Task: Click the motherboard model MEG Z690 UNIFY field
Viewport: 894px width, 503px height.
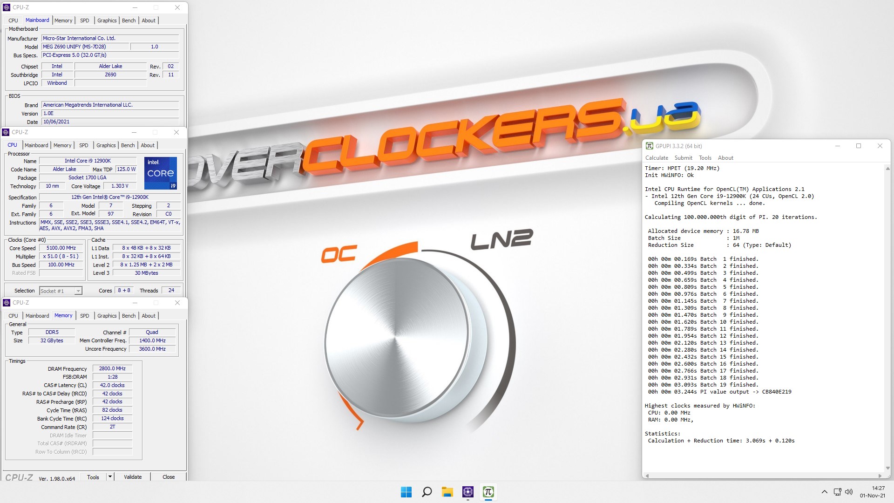Action: (85, 47)
